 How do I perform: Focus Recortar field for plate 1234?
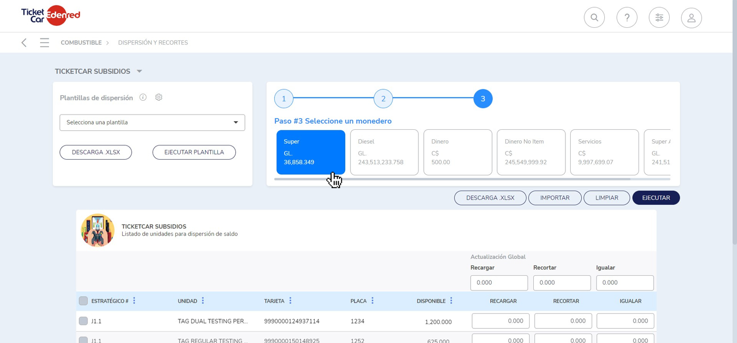coord(563,321)
